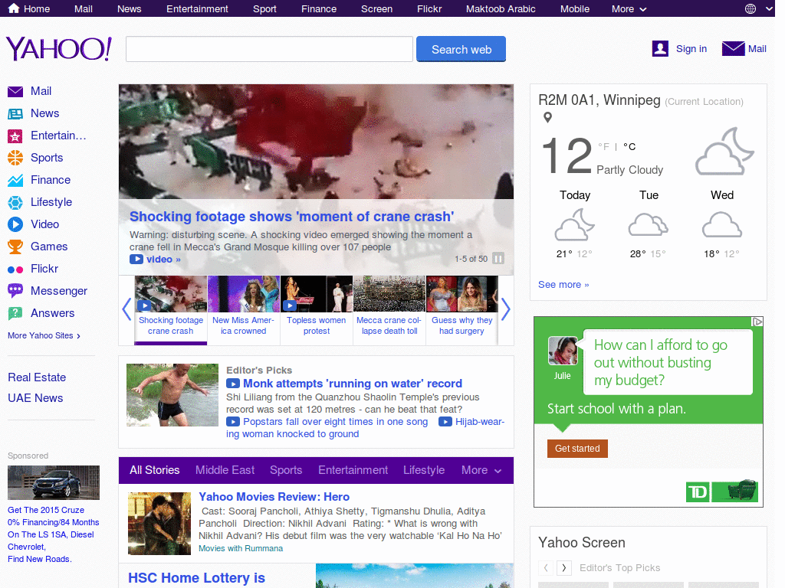Open Mecca crane collapse death toll thumbnail
Image resolution: width=785 pixels, height=588 pixels.
click(x=389, y=294)
